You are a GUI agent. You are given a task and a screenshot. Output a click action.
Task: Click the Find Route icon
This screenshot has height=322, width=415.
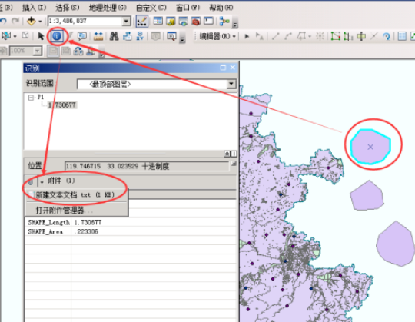128,36
